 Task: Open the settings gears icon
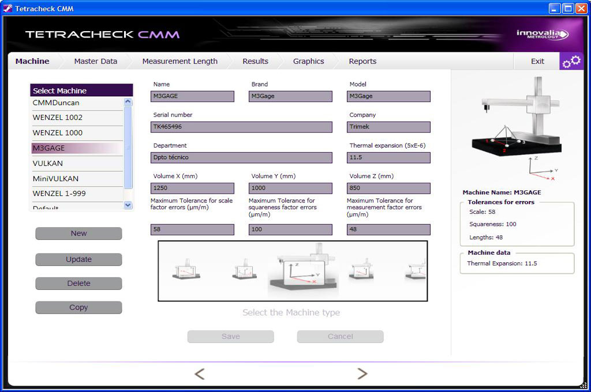[571, 61]
